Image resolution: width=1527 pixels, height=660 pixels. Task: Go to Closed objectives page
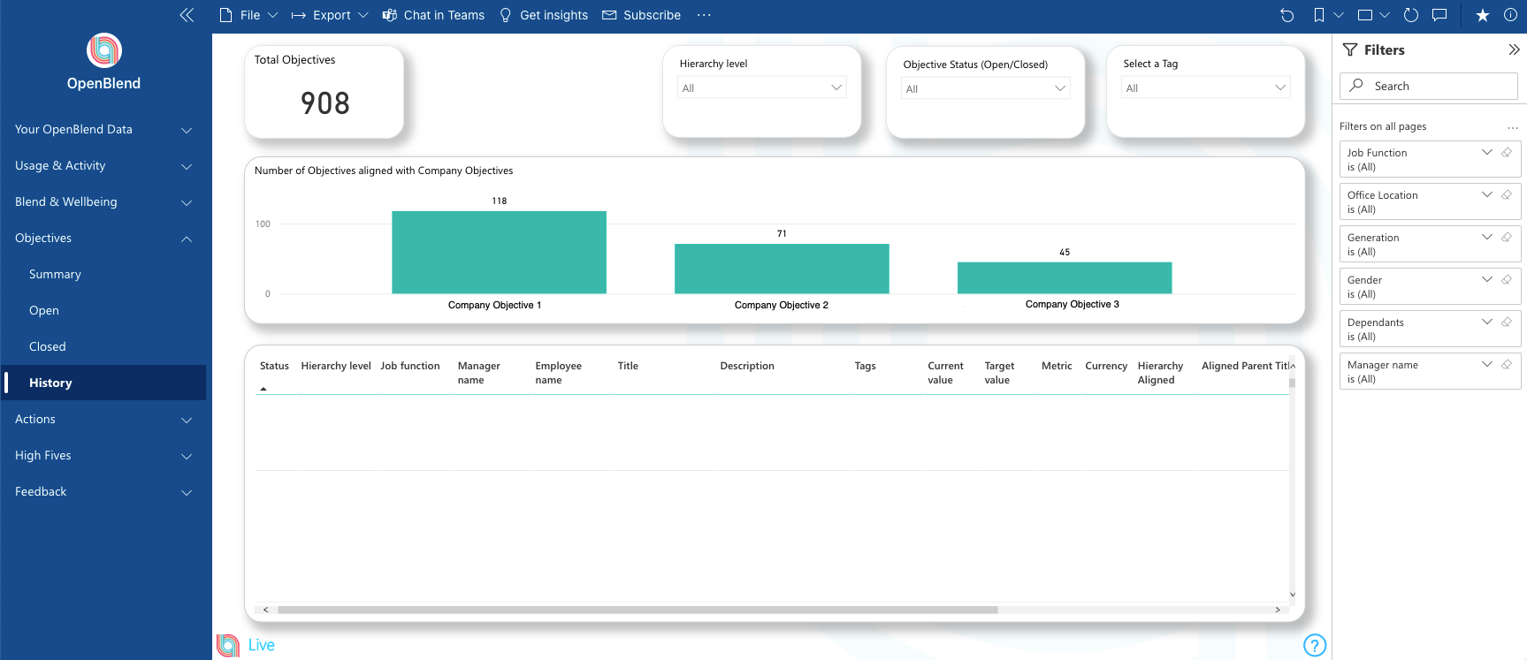point(48,346)
